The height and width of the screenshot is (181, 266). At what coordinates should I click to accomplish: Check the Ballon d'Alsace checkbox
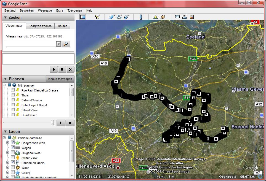click(x=13, y=99)
